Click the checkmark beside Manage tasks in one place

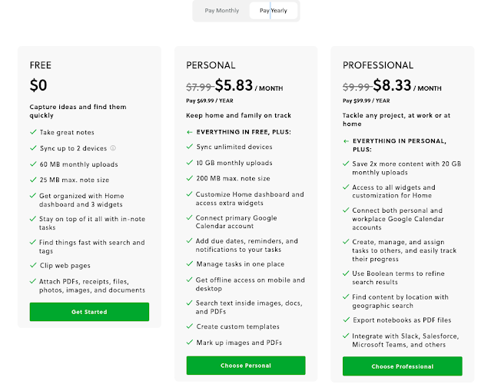pos(189,263)
